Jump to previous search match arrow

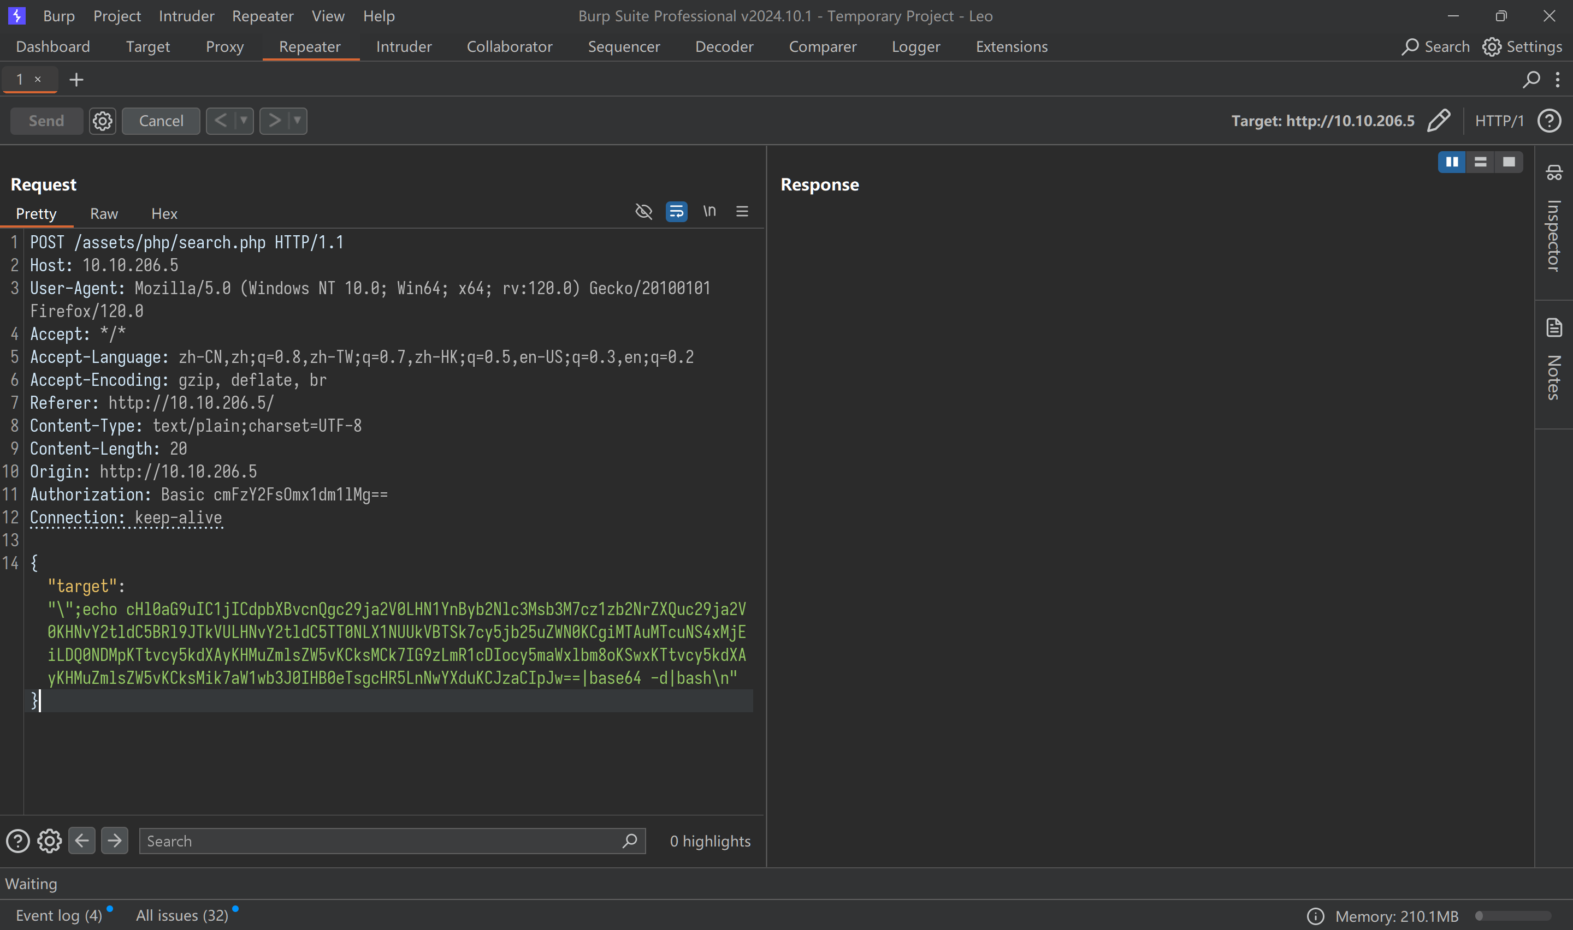click(x=82, y=840)
